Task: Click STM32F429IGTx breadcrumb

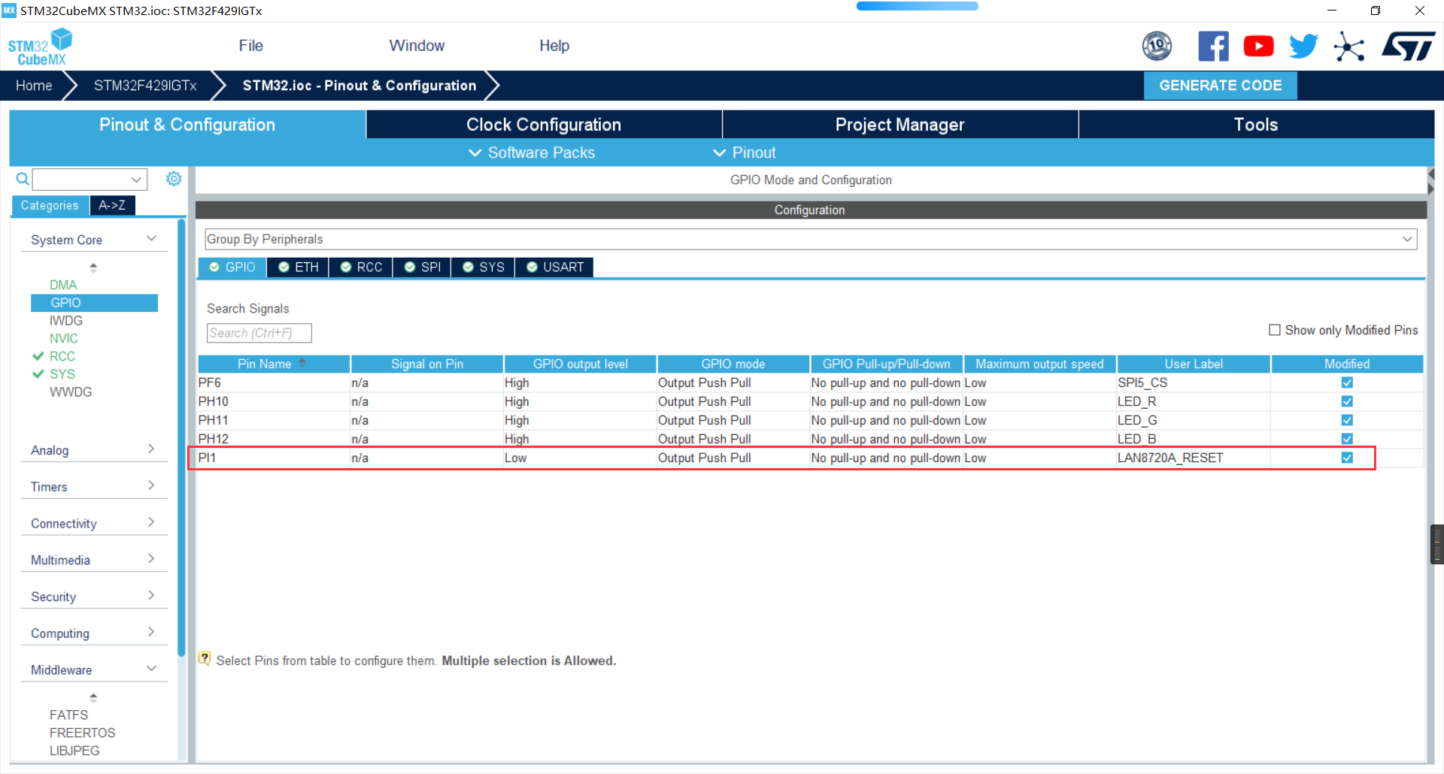Action: click(145, 86)
